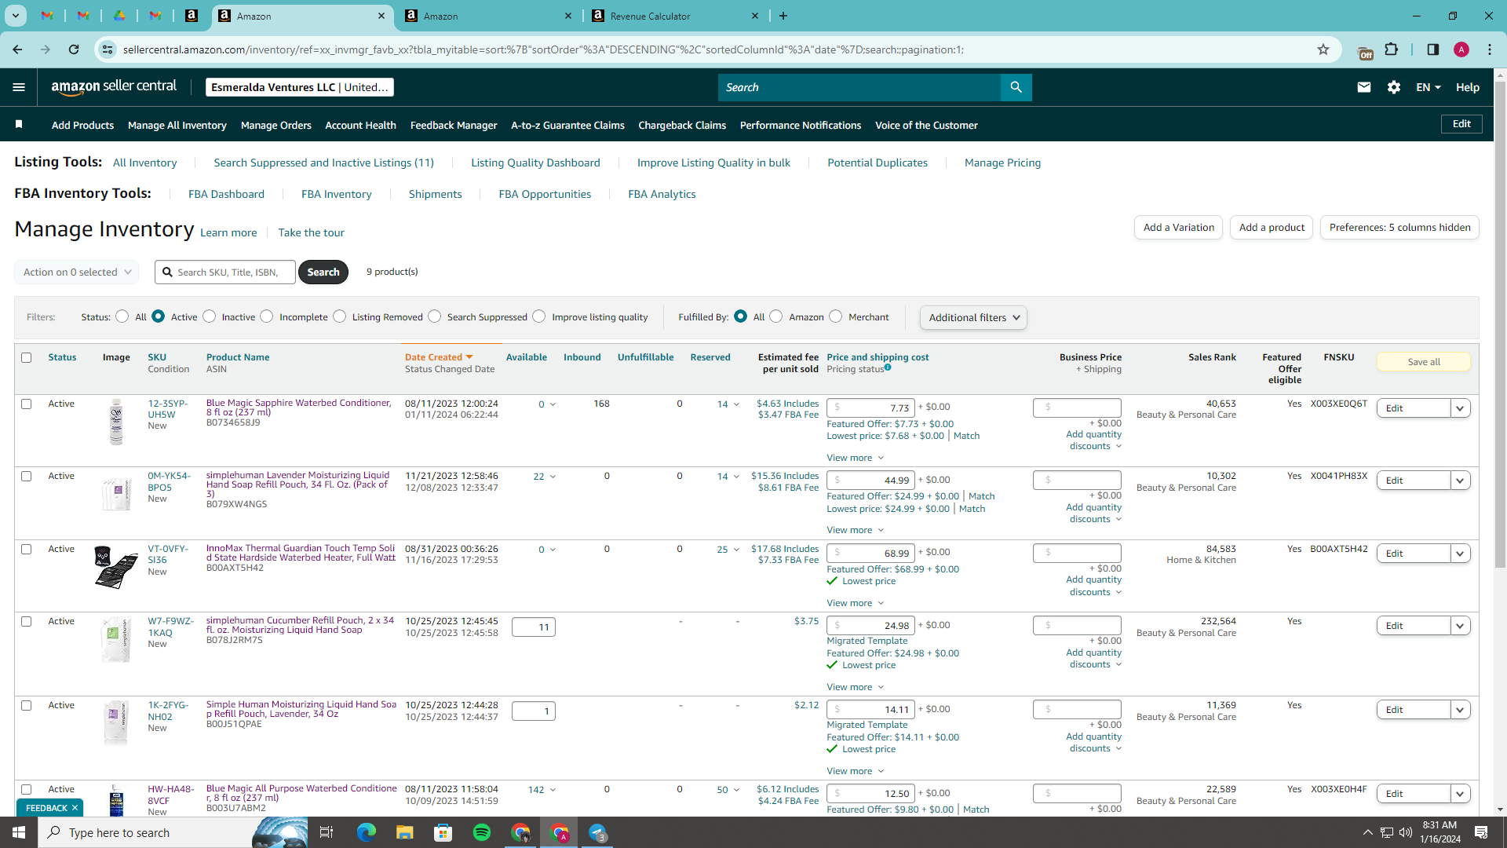Screen dimensions: 1507x848
Task: Select Fulfilled By Amazon radio button
Action: tap(776, 316)
